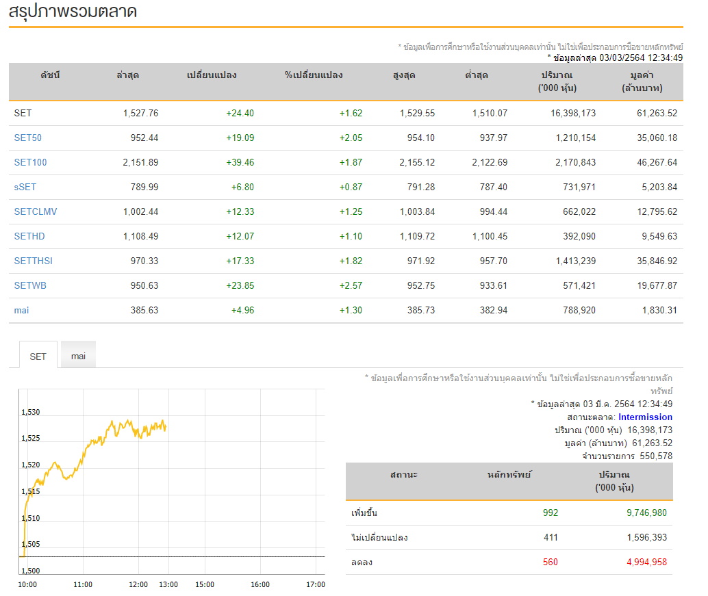Open the mai index link in table

pos(21,311)
